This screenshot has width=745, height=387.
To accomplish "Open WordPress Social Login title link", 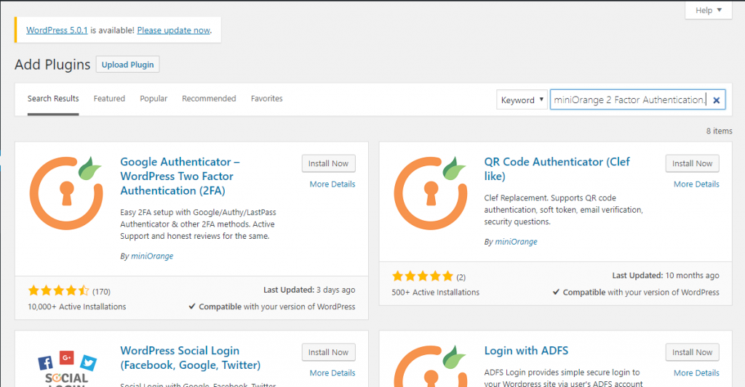I will pyautogui.click(x=191, y=358).
